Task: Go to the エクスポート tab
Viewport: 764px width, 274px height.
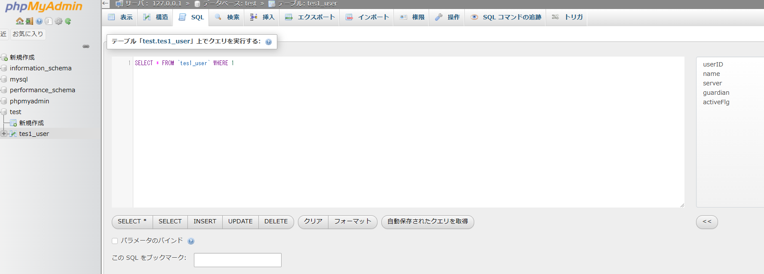Action: coord(310,17)
